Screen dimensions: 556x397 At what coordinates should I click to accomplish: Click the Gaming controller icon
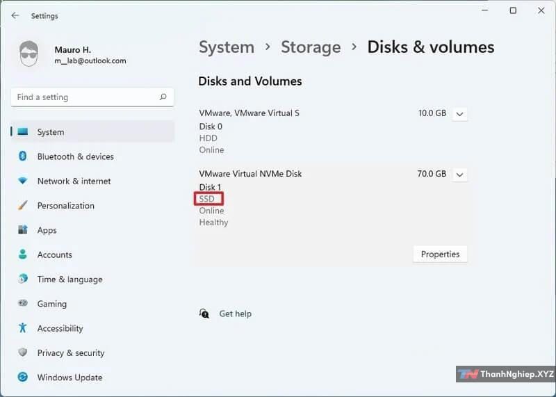[x=23, y=303]
